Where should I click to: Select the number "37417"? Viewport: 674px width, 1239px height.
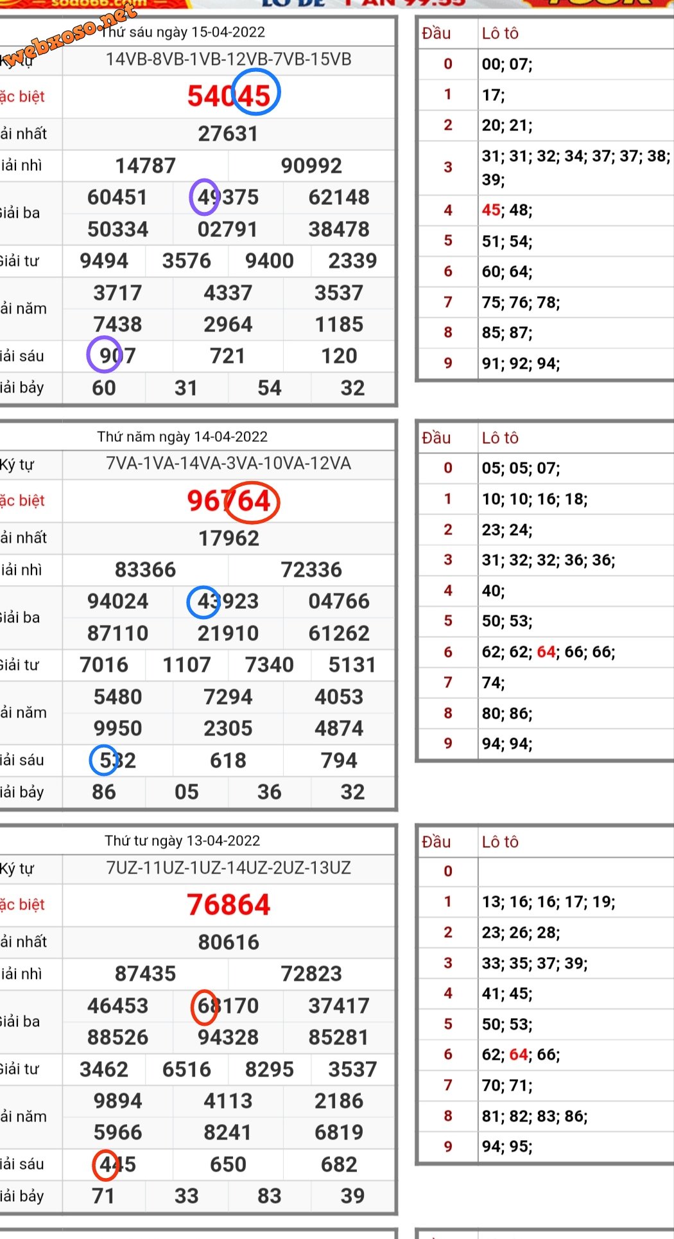click(x=339, y=1006)
